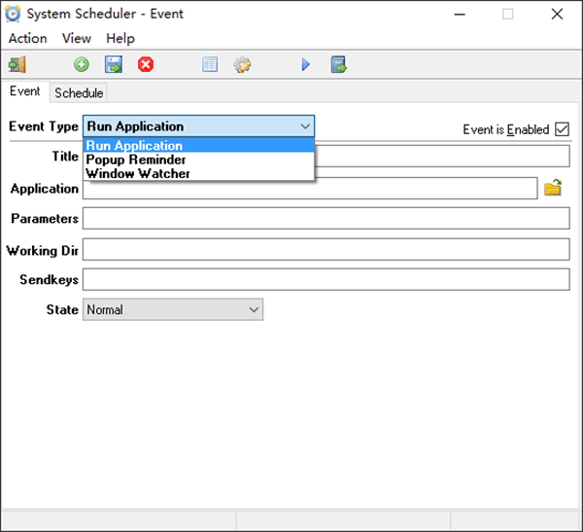This screenshot has height=532, width=583.
Task: Switch to the Schedule tab
Action: tap(79, 92)
